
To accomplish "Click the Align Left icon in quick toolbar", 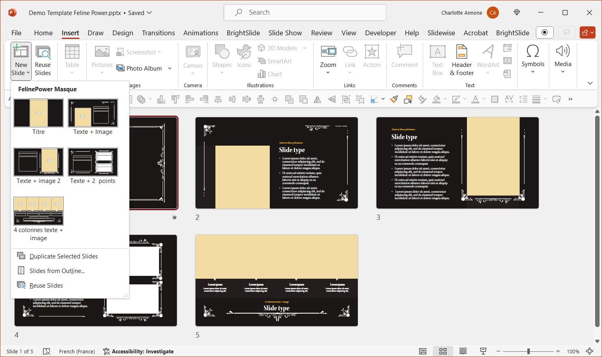I will [189, 99].
